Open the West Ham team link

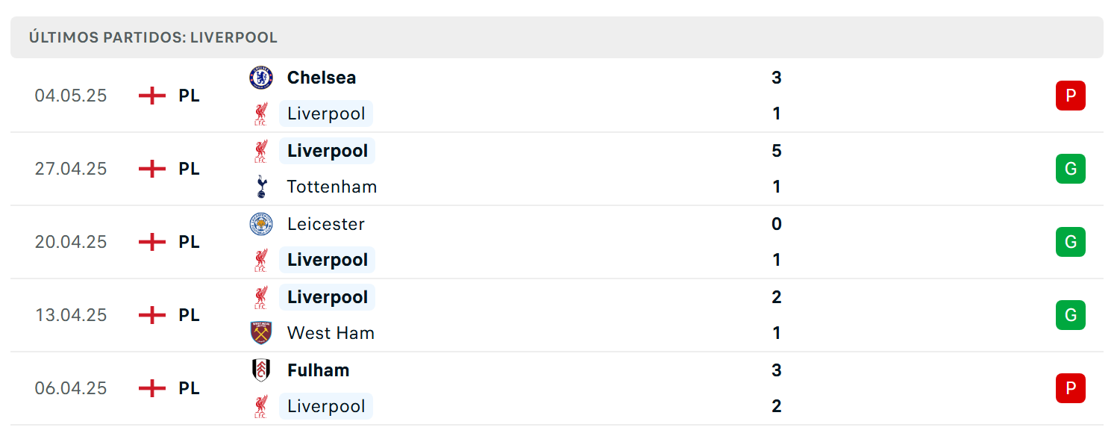pos(331,333)
